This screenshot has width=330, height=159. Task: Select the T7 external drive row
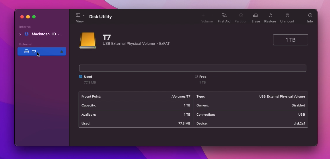(42, 52)
